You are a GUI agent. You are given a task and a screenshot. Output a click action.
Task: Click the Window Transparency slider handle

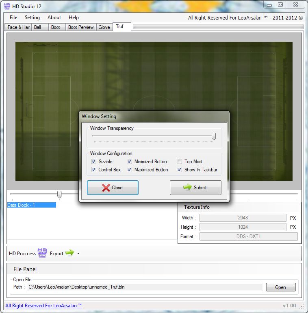coord(214,136)
